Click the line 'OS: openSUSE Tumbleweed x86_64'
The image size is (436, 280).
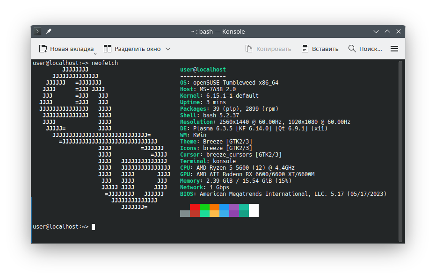229,83
